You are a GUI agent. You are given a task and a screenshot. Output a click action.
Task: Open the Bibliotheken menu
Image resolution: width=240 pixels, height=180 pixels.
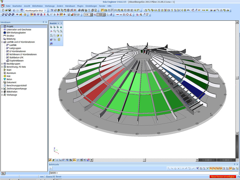[x=37, y=6]
